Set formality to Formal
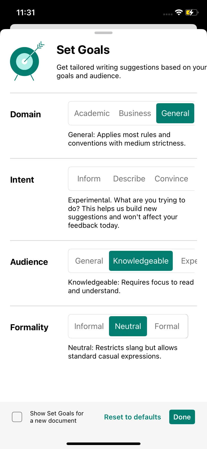Image resolution: width=207 pixels, height=449 pixels. pos(167,326)
